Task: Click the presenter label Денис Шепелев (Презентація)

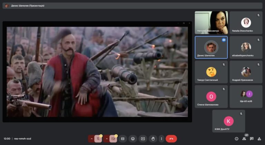Action: pyautogui.click(x=28, y=6)
